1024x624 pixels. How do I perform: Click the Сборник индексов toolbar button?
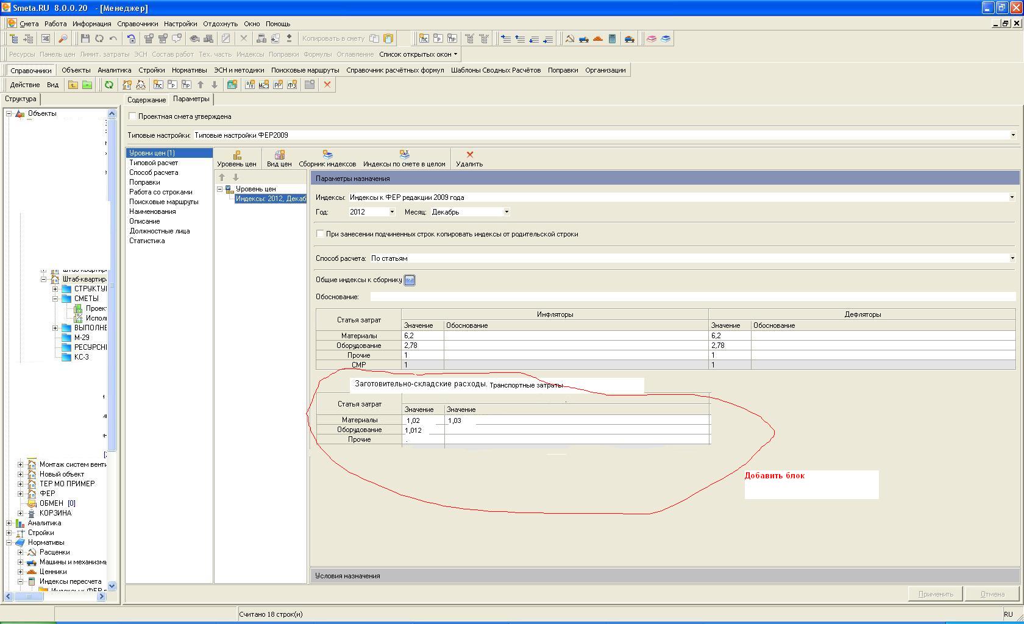[x=327, y=158]
